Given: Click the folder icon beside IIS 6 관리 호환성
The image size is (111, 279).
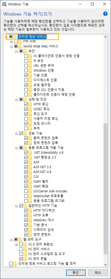Looking at the screenshot, I should click(25, 244).
